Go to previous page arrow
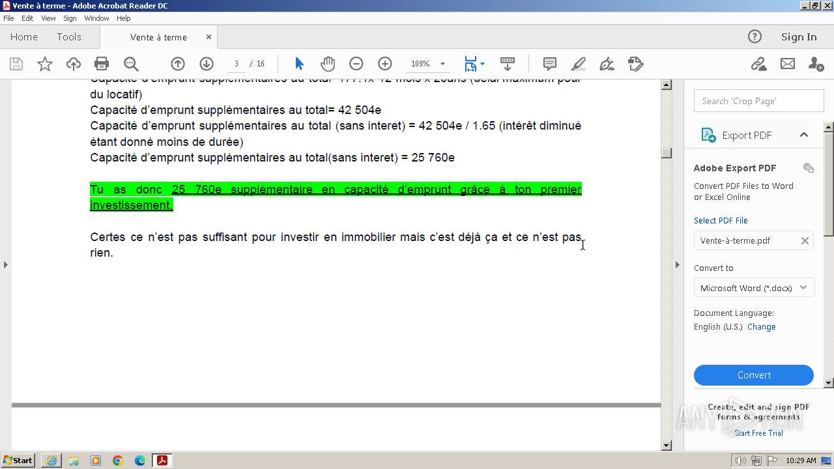 (x=178, y=64)
